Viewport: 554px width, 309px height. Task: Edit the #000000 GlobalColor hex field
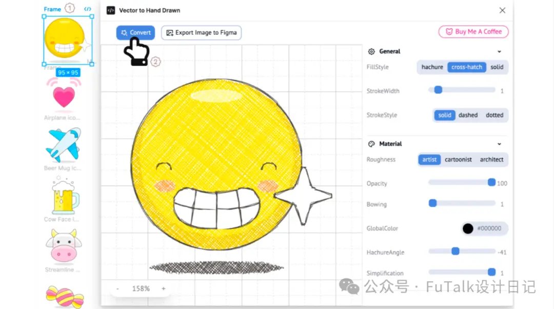[489, 228]
